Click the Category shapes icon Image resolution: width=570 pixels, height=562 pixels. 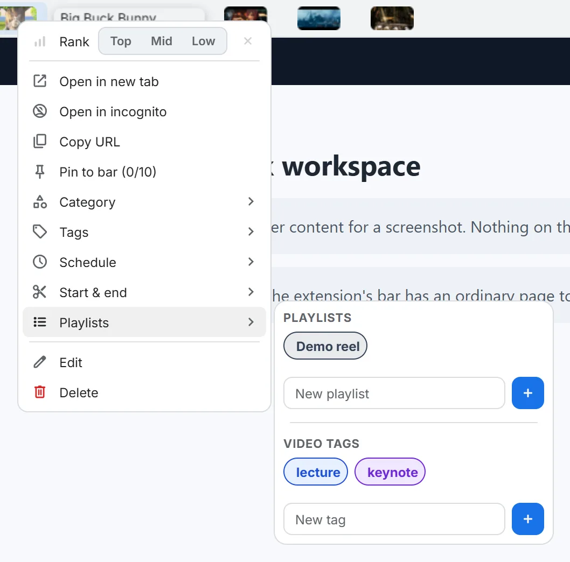(x=40, y=202)
